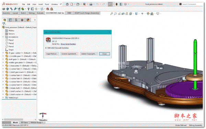Click the Edit Appearance color ball icon

click(148, 13)
